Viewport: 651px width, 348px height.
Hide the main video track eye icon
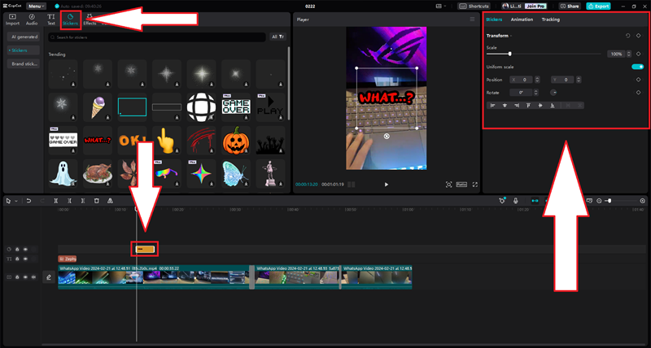25,277
